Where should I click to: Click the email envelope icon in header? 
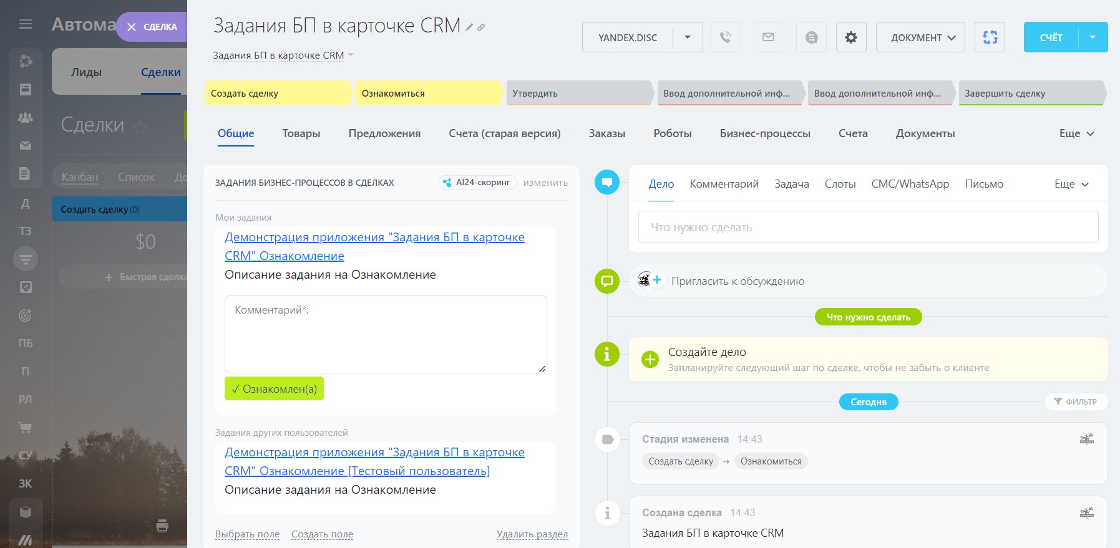(x=768, y=37)
